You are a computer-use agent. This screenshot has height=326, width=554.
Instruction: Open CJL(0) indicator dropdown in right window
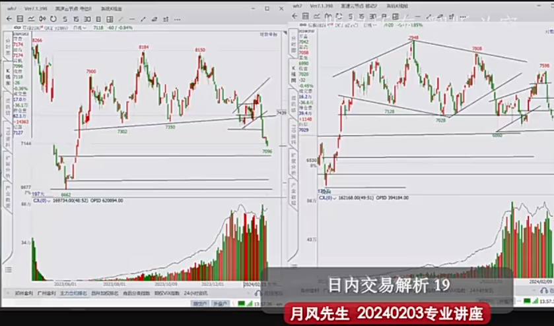click(x=327, y=198)
